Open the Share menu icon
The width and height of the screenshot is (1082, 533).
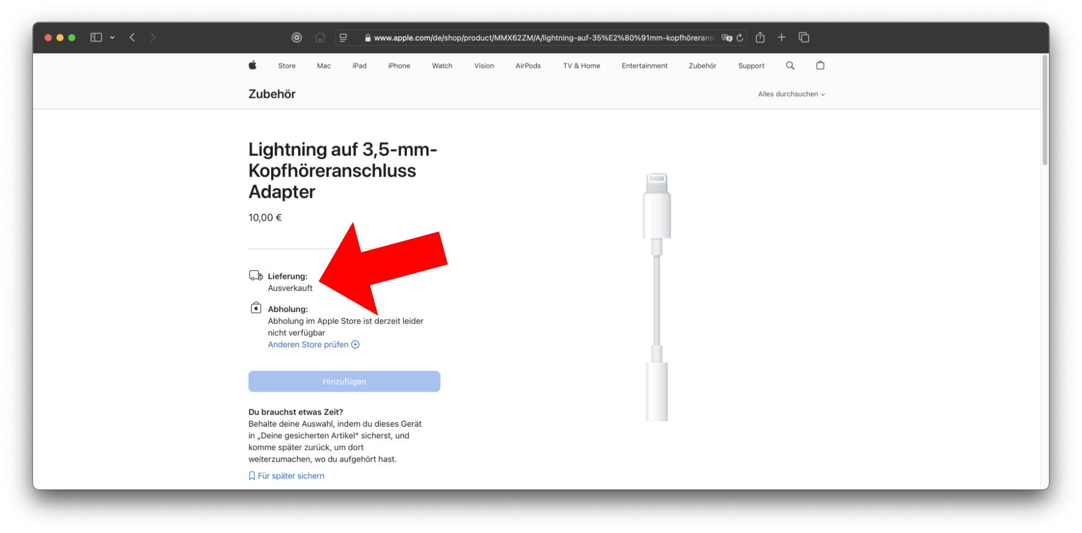[x=760, y=37]
